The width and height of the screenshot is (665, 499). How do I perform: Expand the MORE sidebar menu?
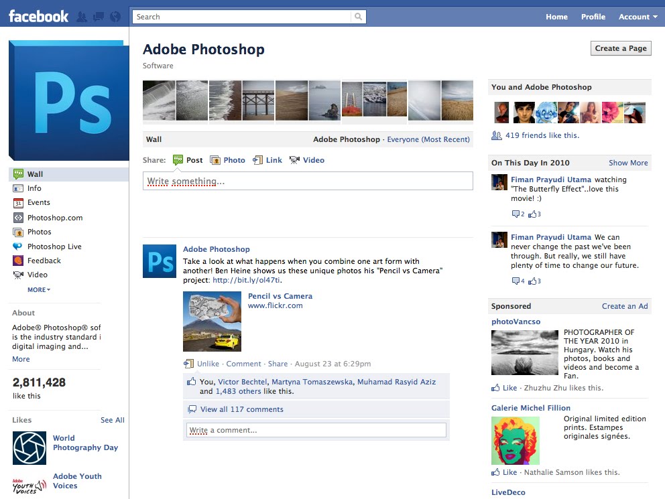(x=39, y=290)
